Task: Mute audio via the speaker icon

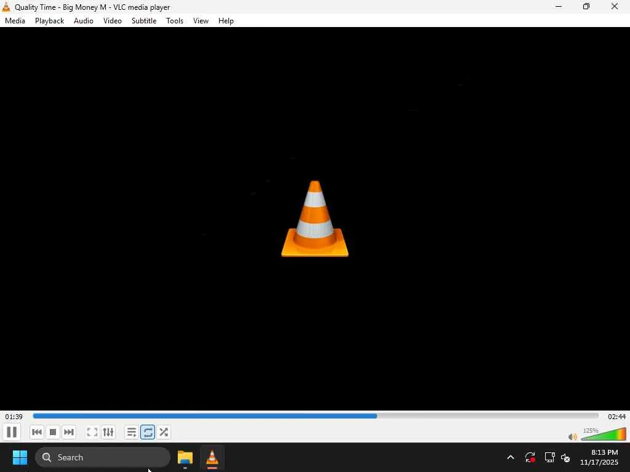Action: [x=573, y=437]
